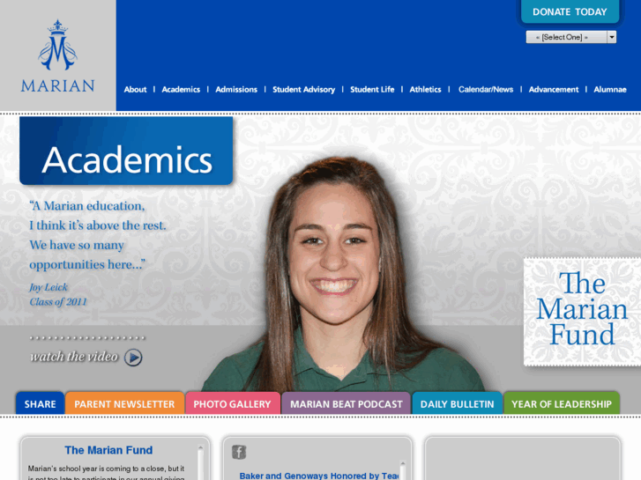The width and height of the screenshot is (641, 480).
Task: Open Student Advisory menu
Action: pos(303,90)
